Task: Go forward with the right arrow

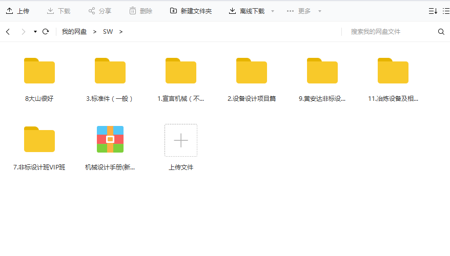Action: (x=24, y=32)
